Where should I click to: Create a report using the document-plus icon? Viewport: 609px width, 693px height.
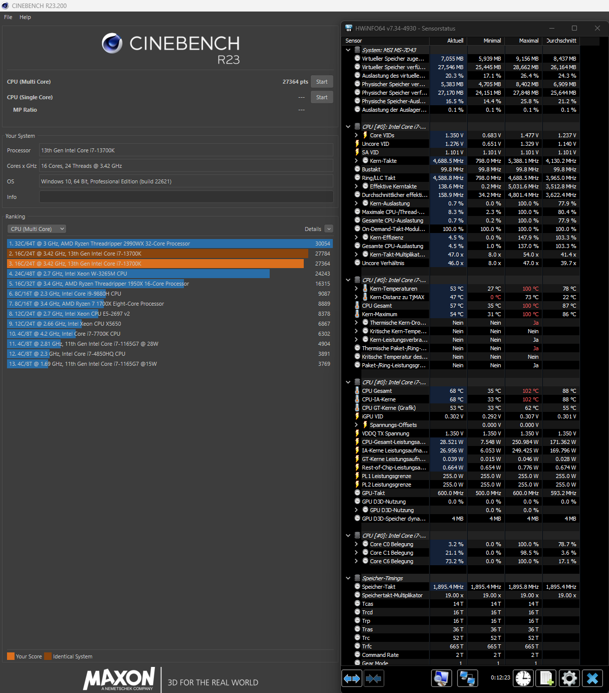pyautogui.click(x=546, y=678)
